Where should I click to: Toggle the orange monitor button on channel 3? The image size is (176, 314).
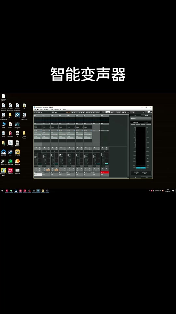(56, 170)
